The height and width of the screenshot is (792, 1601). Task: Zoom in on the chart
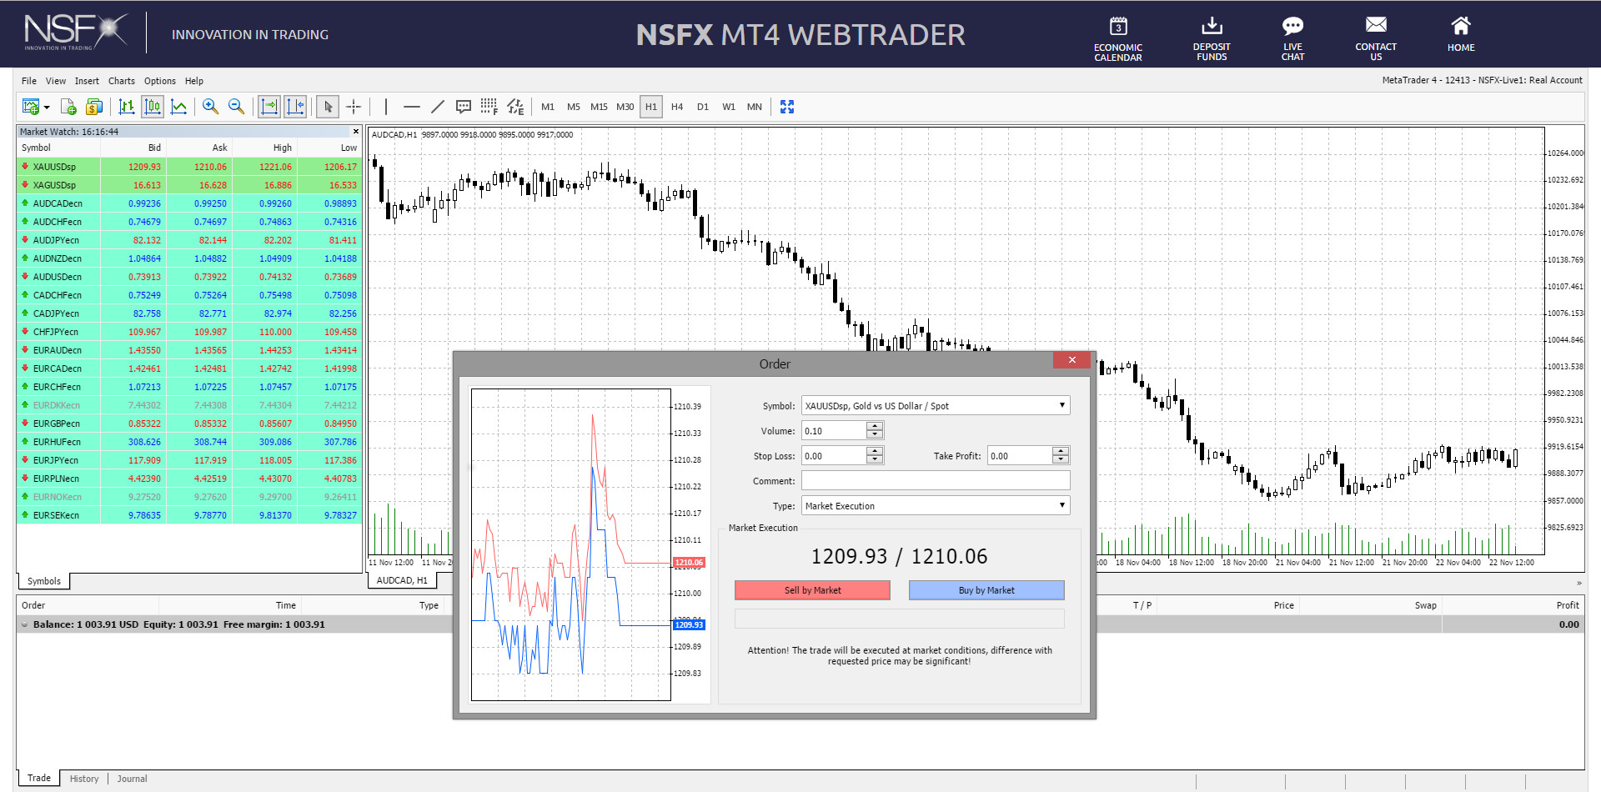tap(211, 107)
